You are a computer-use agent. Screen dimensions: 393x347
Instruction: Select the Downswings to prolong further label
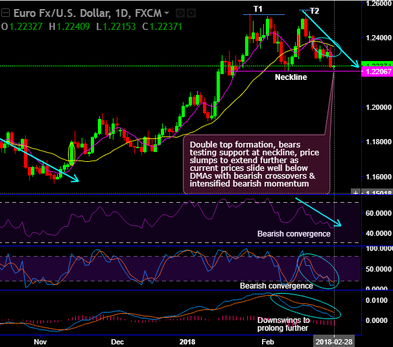[x=283, y=324]
